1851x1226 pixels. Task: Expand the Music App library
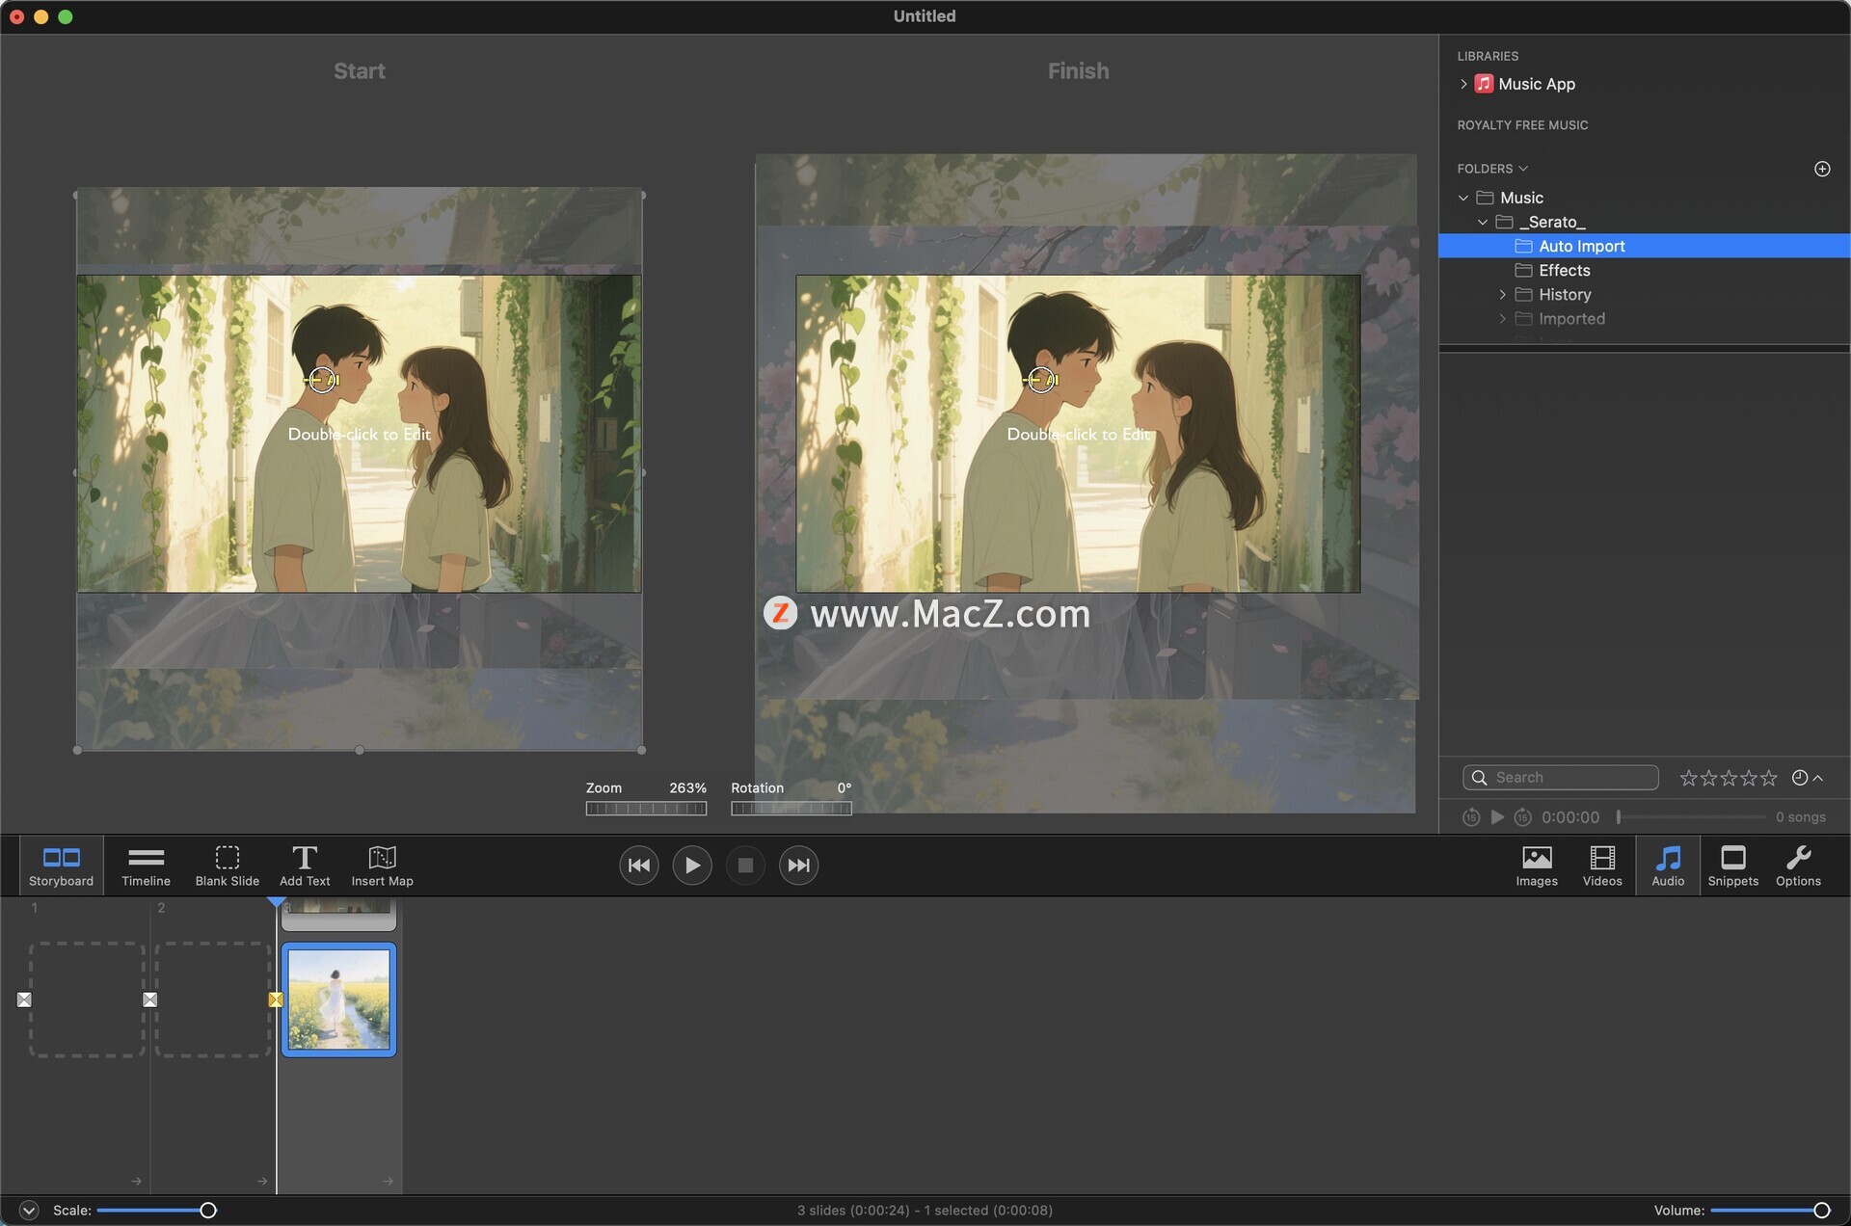tap(1463, 84)
